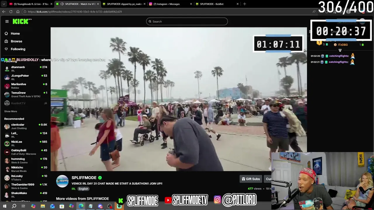Open Windows Task View
The image size is (374, 210).
[x=23, y=206]
